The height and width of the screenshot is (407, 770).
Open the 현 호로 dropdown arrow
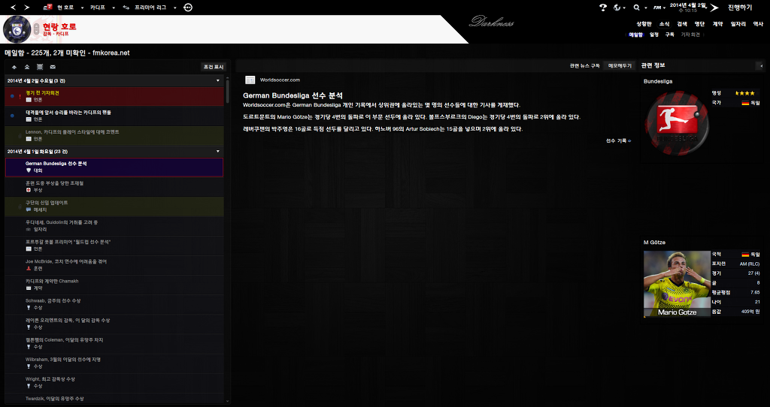[82, 8]
